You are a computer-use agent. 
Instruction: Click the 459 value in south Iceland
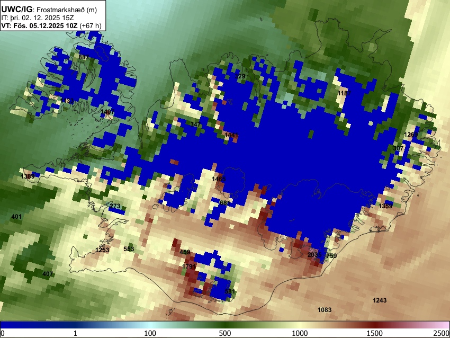185,252
